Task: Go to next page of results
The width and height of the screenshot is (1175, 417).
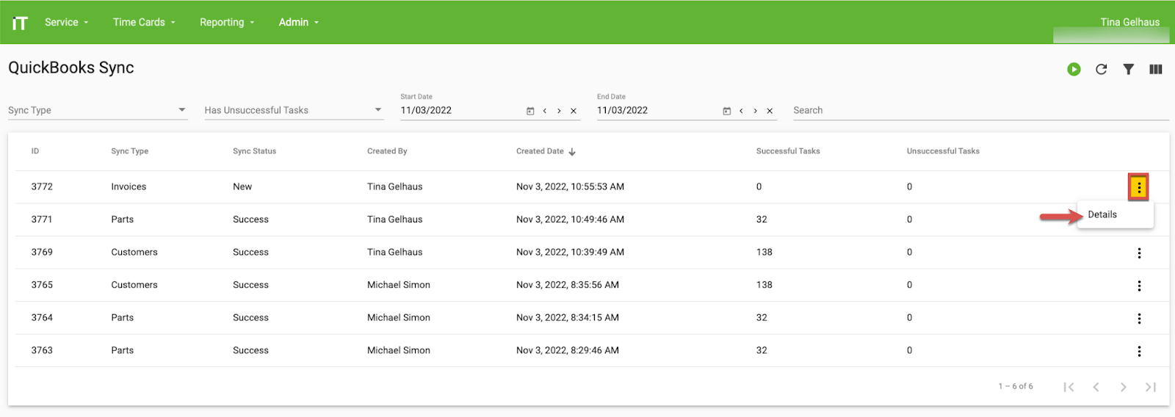Action: click(1123, 387)
